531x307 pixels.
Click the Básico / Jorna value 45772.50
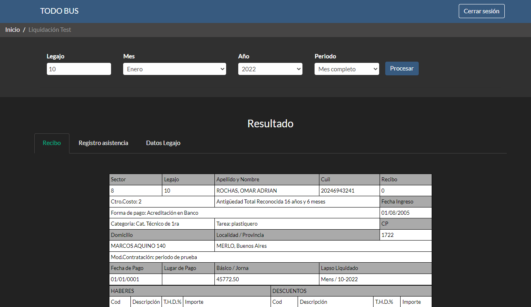tap(227, 279)
